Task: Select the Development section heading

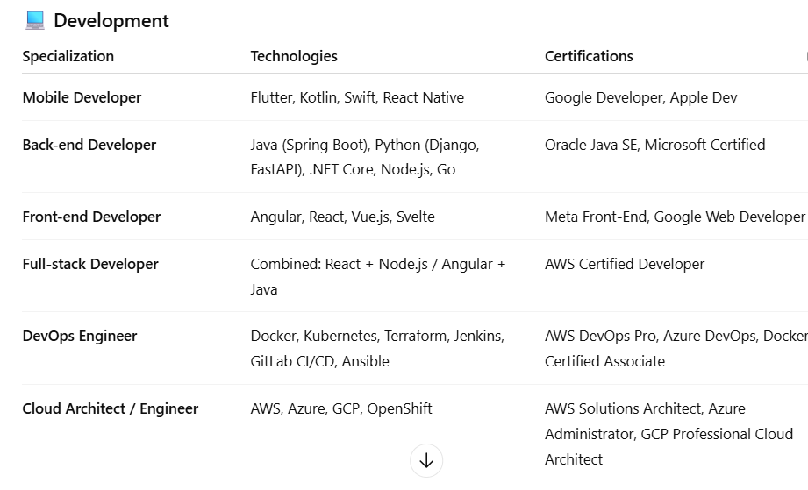Action: (111, 21)
